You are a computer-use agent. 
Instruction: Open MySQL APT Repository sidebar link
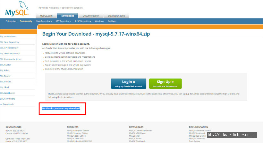coord(9,48)
